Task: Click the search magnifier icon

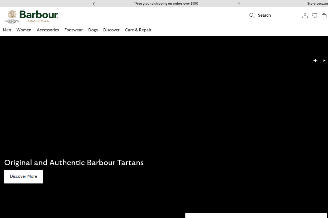Action: pyautogui.click(x=252, y=15)
